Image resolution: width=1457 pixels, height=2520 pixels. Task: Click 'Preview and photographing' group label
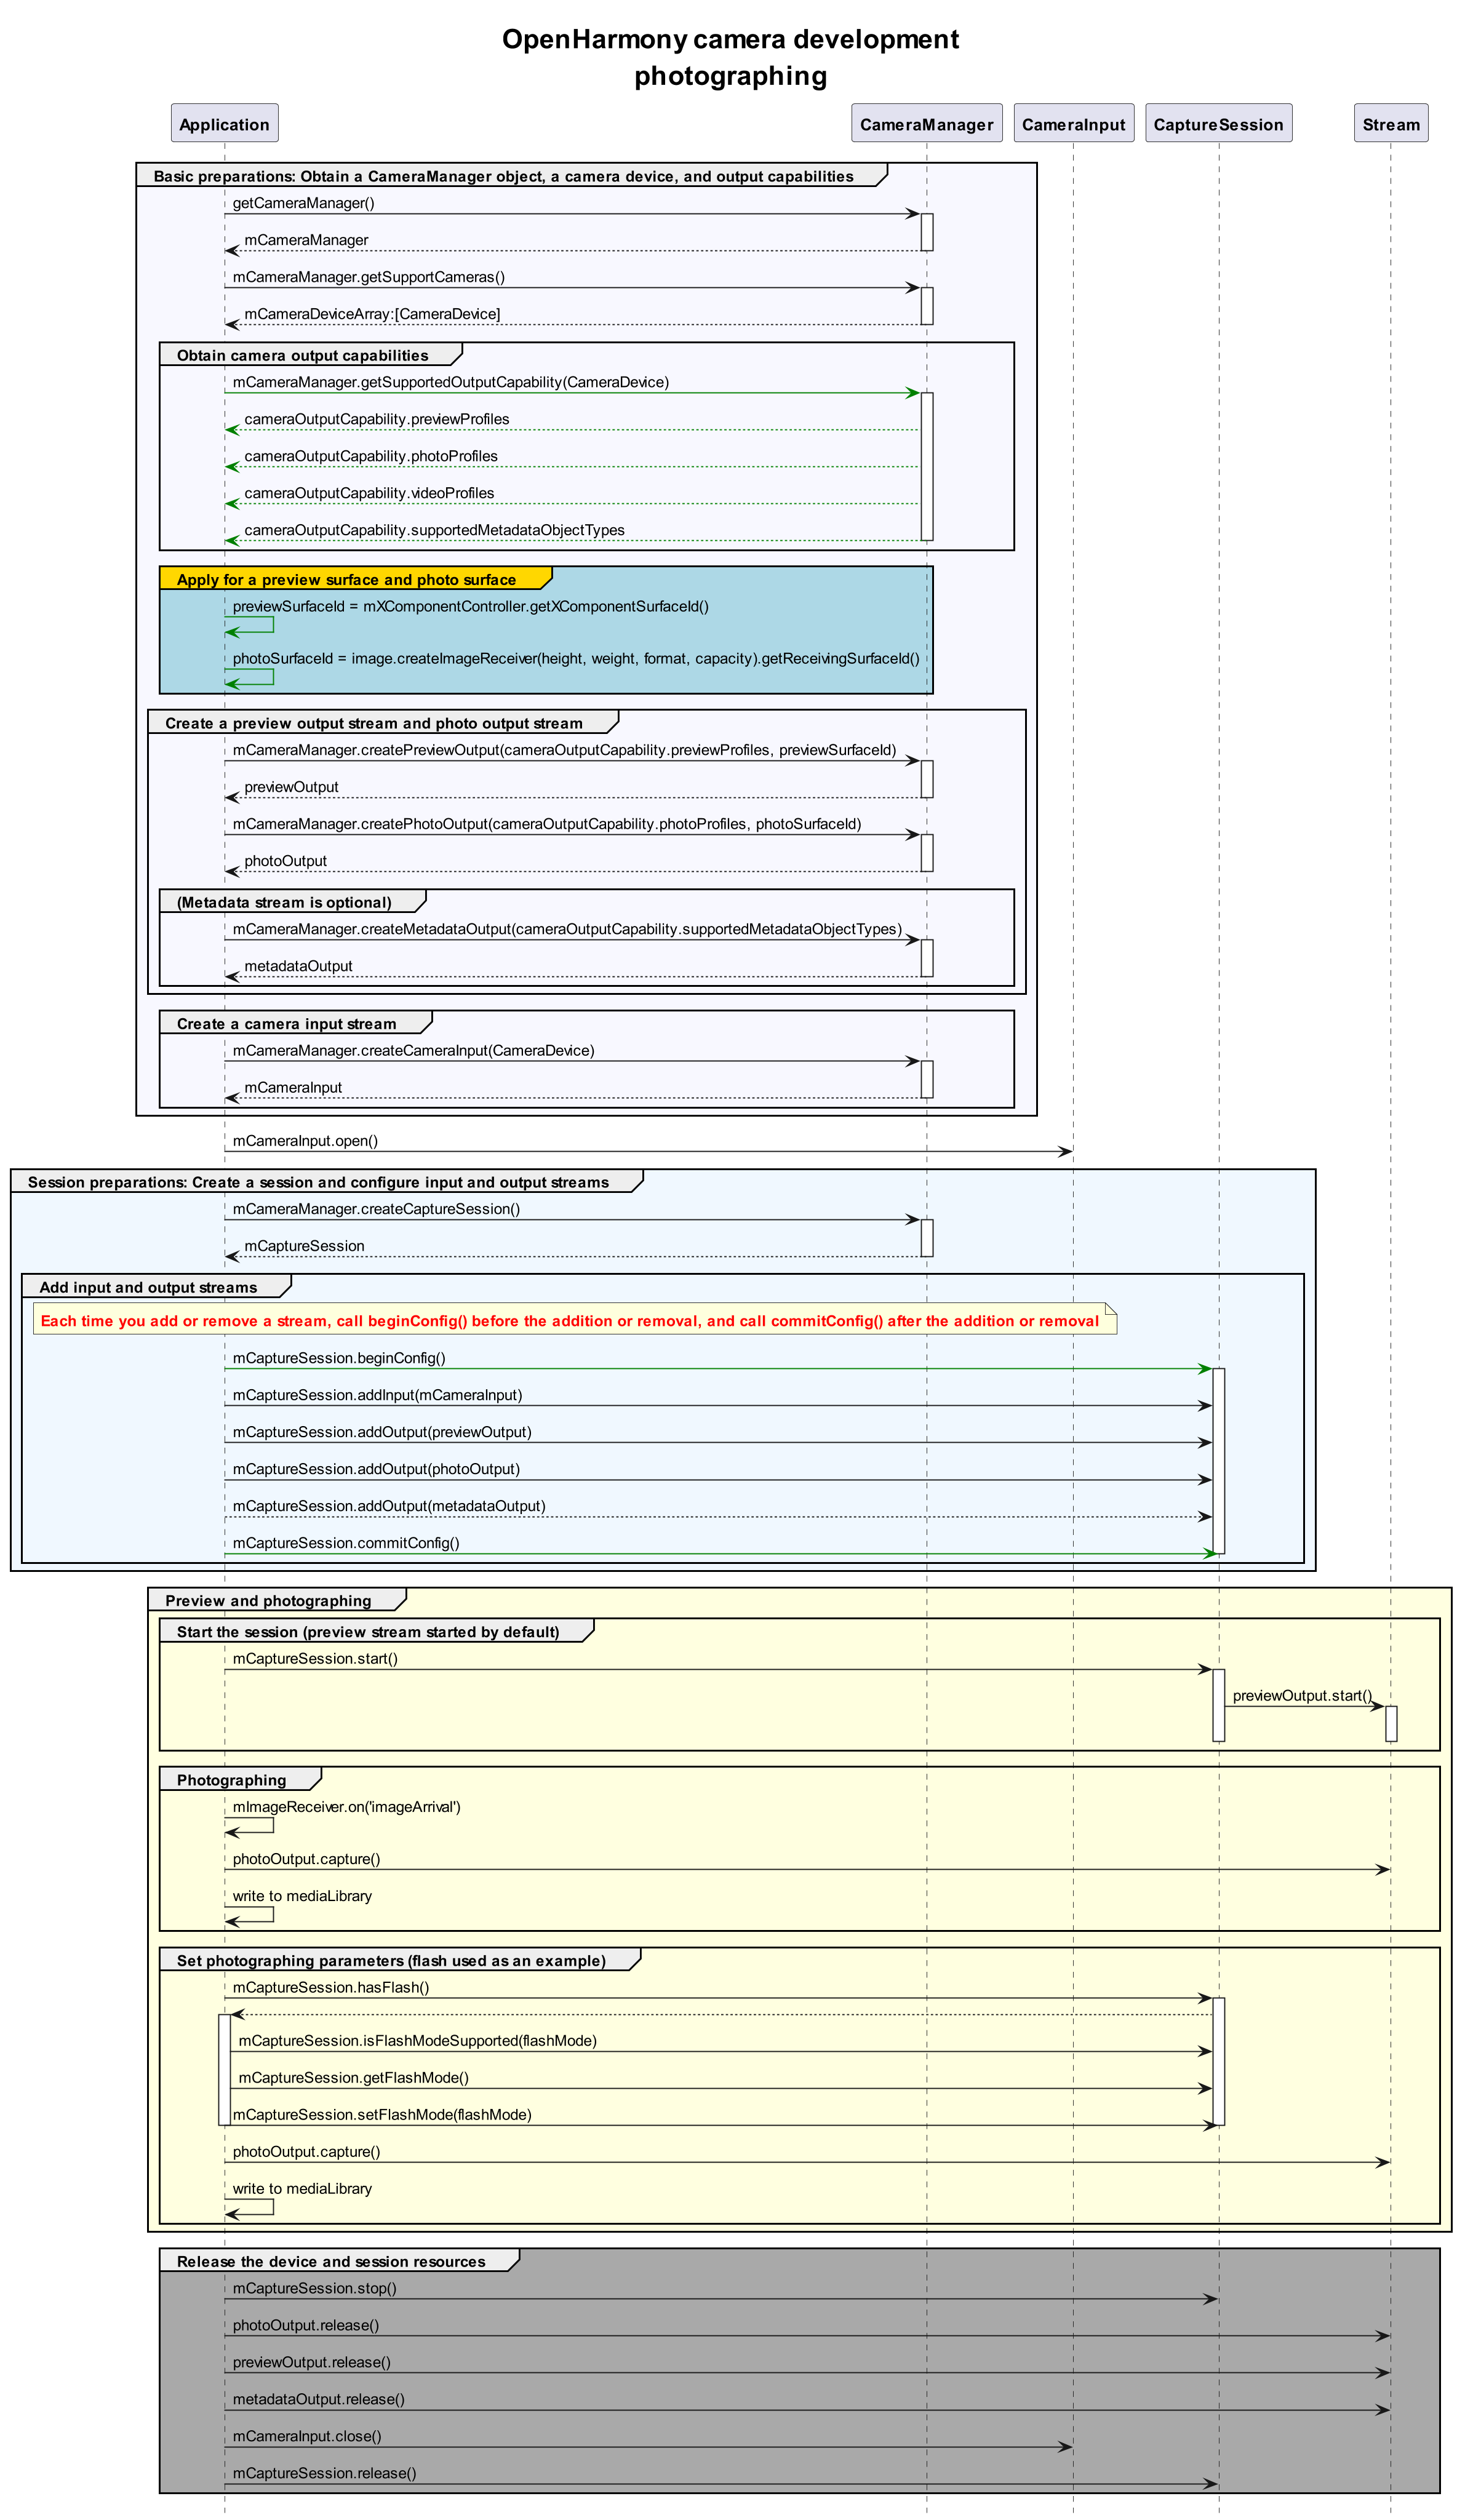[268, 1601]
